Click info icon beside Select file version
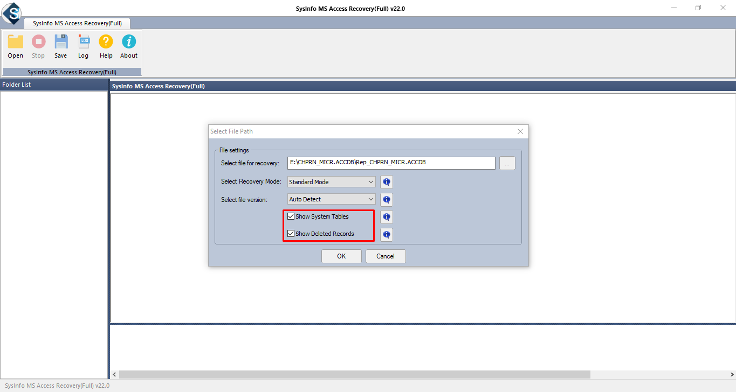 [386, 200]
